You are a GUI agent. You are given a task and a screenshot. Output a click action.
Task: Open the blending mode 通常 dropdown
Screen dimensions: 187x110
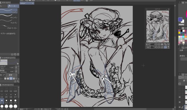coord(12,75)
